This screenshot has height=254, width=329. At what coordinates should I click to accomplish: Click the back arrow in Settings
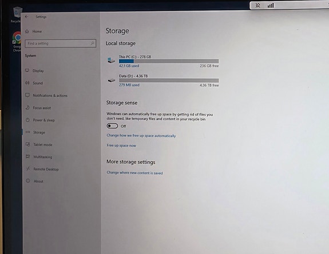coord(26,17)
